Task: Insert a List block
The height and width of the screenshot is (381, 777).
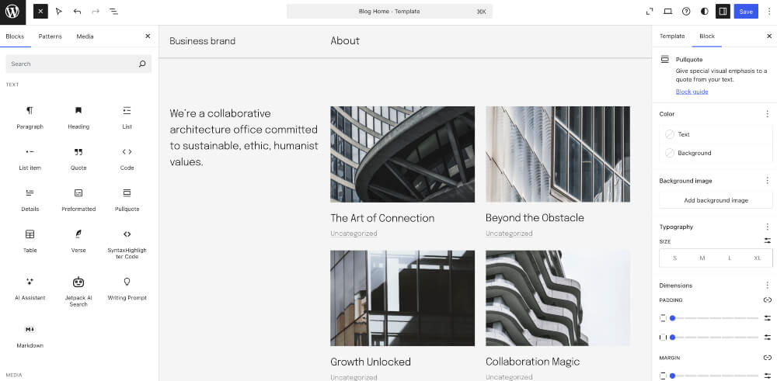Action: click(x=127, y=117)
